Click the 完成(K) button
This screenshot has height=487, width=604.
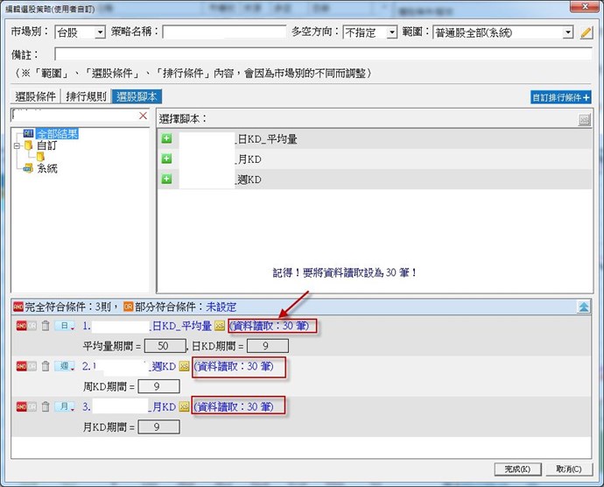pos(517,469)
